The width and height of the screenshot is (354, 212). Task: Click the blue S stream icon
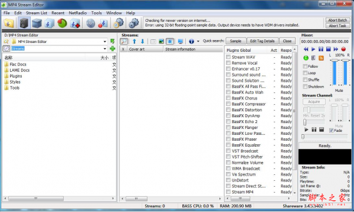pos(170,41)
